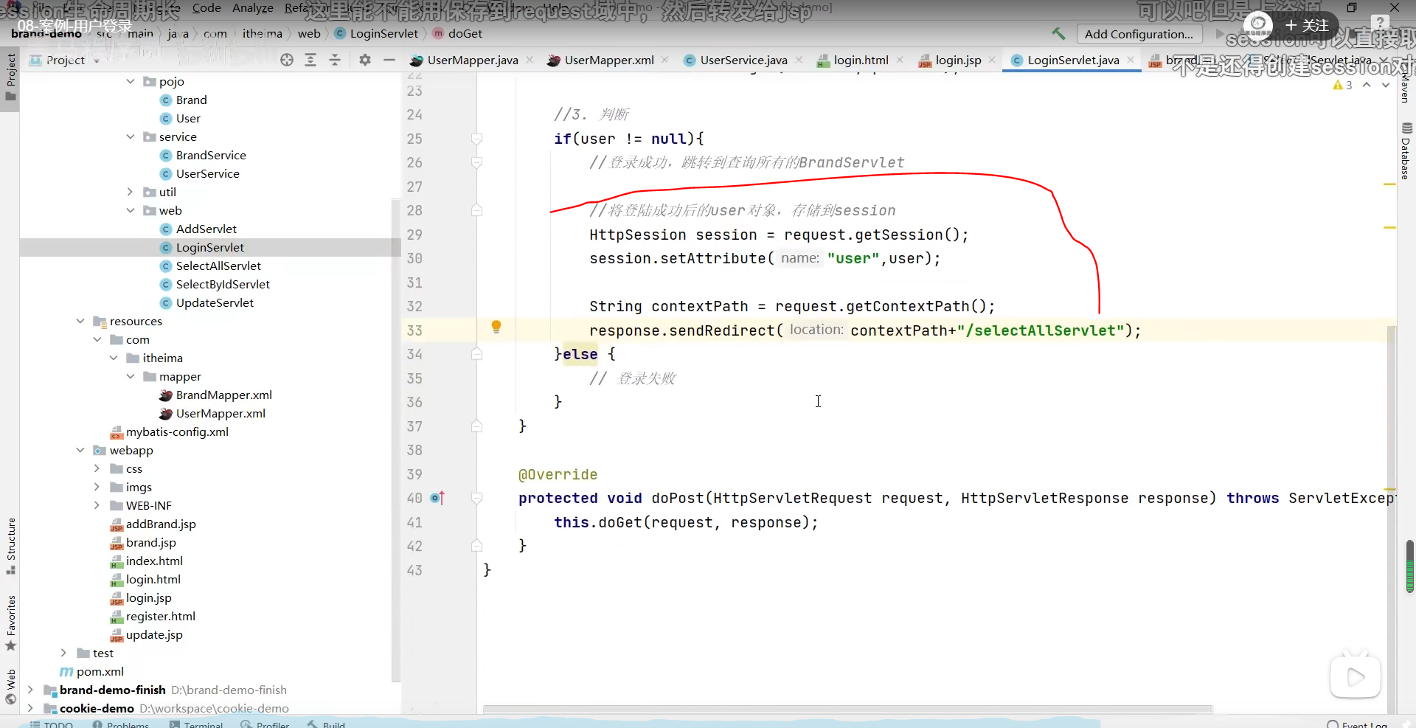
Task: Open the Favorites tool window
Action: [x=11, y=623]
